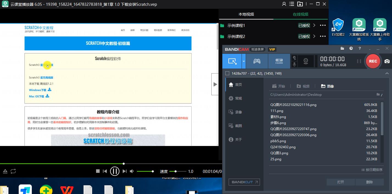Click the 删除 button in Bandicam
Viewport: 392px width, 194px height.
point(369,182)
